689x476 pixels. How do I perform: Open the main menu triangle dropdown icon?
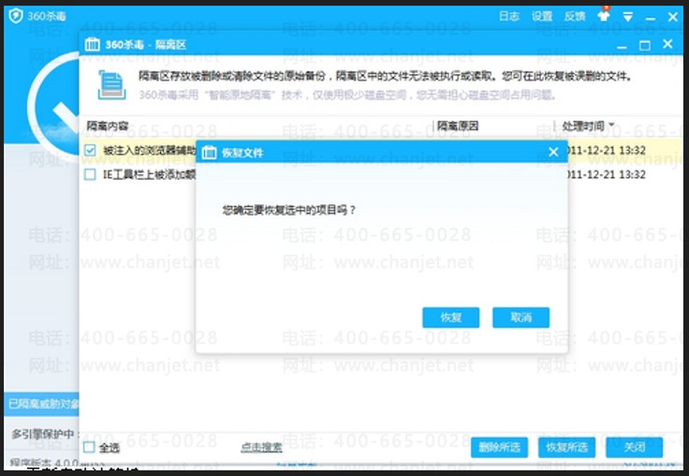[x=628, y=17]
